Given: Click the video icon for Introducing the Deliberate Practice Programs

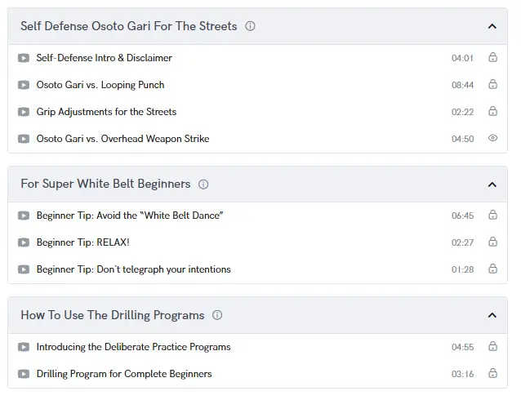Looking at the screenshot, I should pyautogui.click(x=24, y=347).
